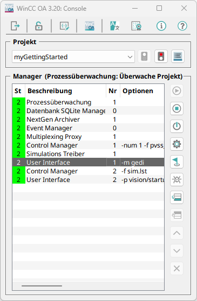Select the Event Manager row
This screenshot has height=301, width=197.
[x=88, y=128]
